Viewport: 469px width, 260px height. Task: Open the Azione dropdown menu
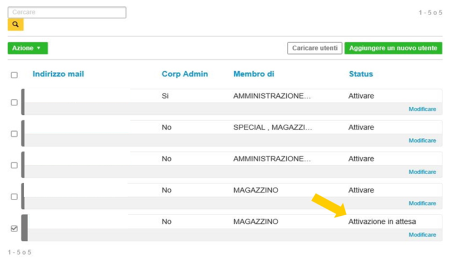27,48
